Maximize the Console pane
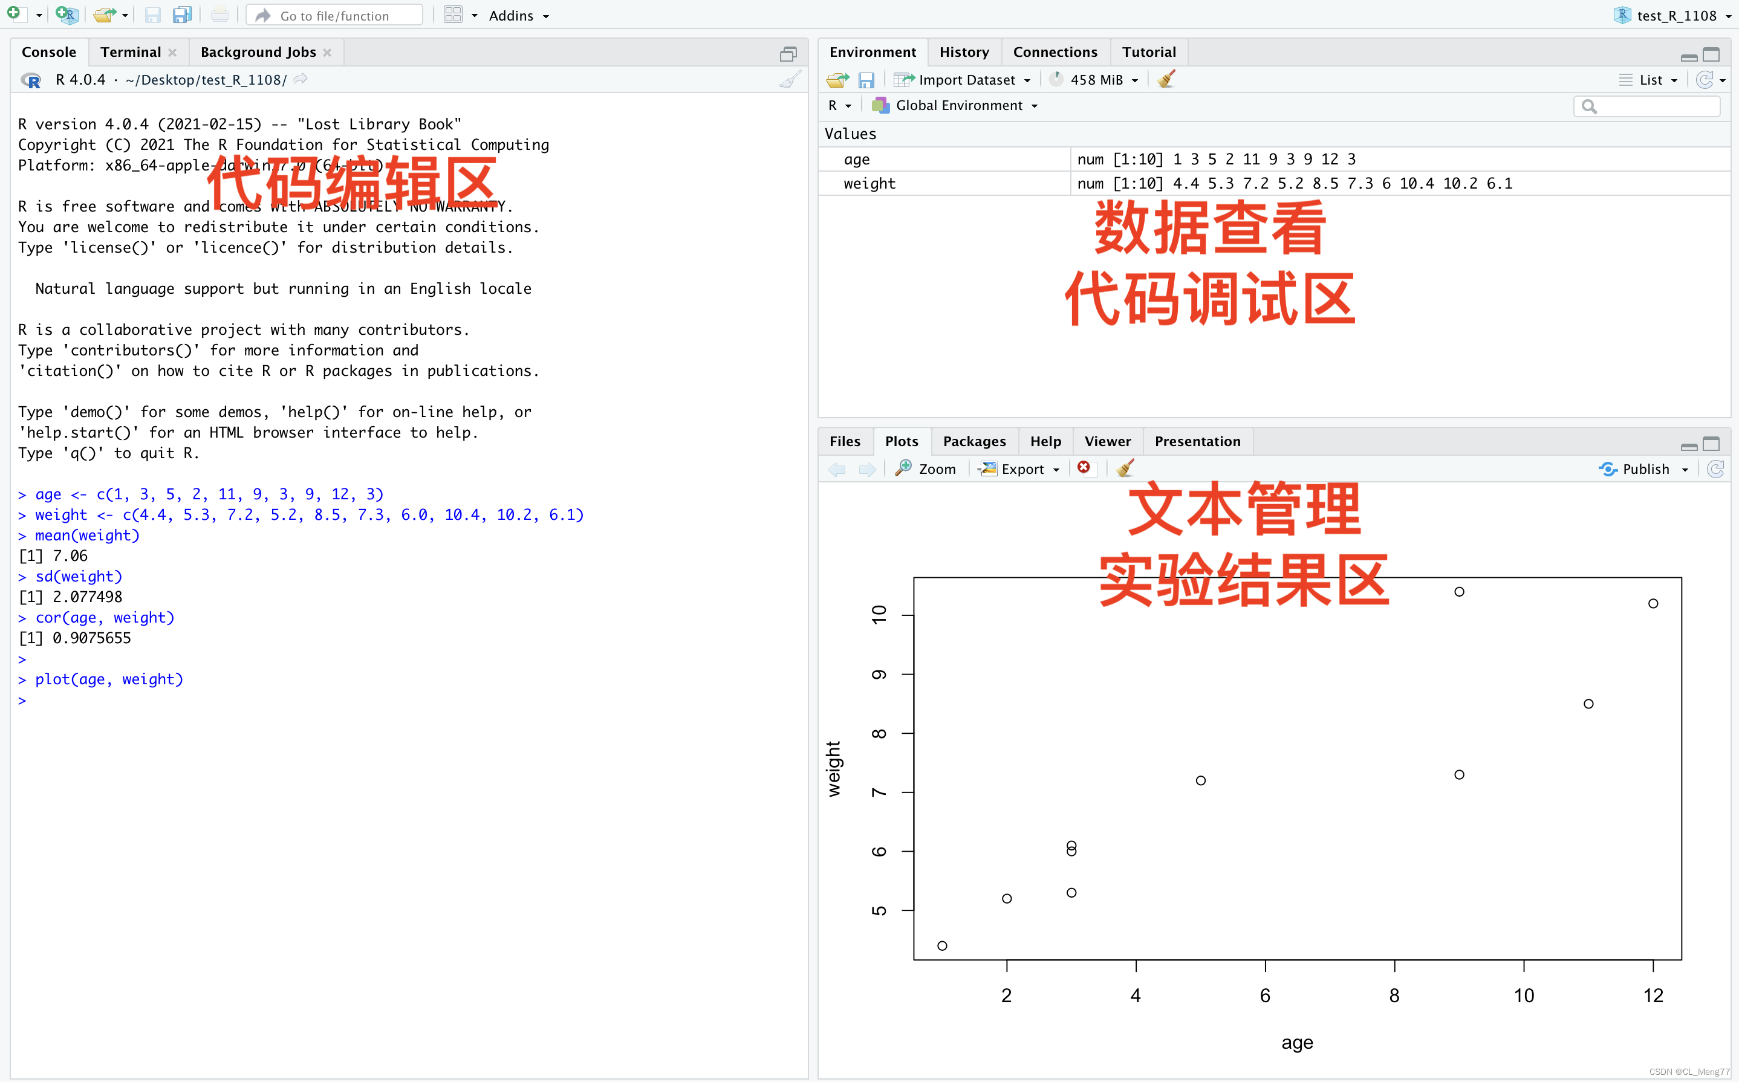The height and width of the screenshot is (1082, 1739). (x=788, y=54)
